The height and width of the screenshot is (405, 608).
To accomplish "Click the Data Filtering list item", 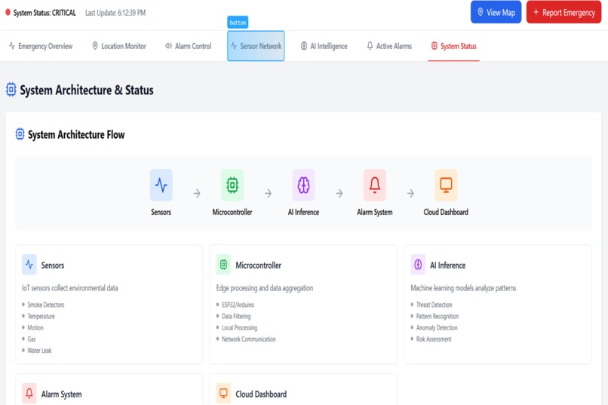I will (x=233, y=316).
